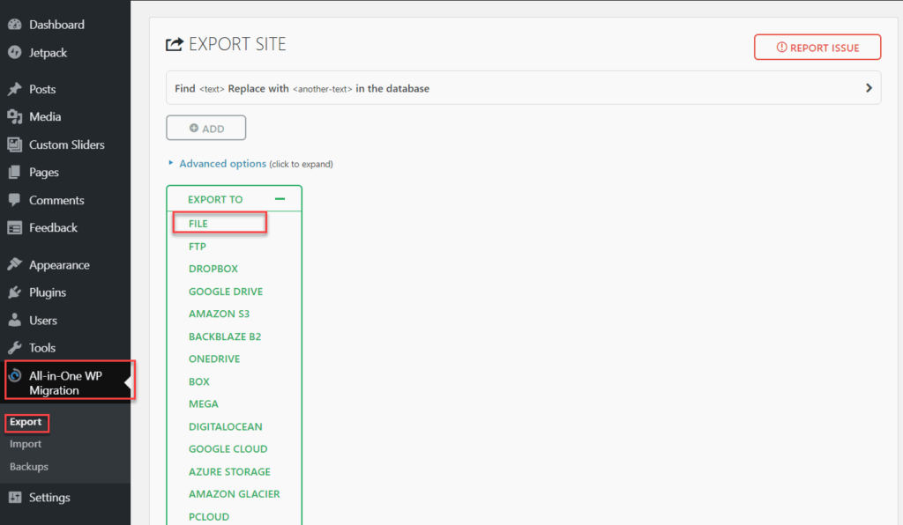This screenshot has width=903, height=525.
Task: Export to ONEDRIVE
Action: [214, 359]
